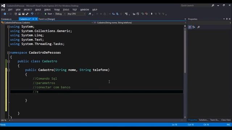This screenshot has width=232, height=130.
Task: Open the EDIT menu
Action: pyautogui.click(x=10, y=10)
